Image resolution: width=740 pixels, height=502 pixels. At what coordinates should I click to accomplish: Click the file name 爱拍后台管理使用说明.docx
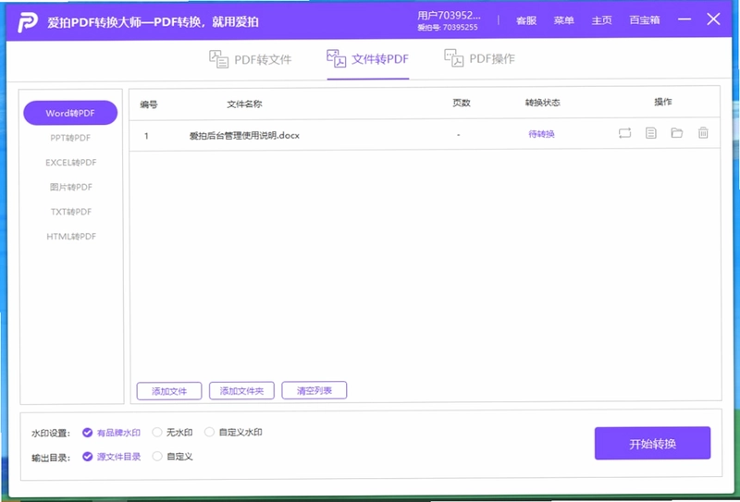(x=244, y=135)
